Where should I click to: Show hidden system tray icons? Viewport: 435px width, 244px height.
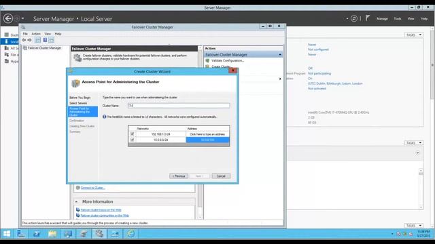(392, 234)
